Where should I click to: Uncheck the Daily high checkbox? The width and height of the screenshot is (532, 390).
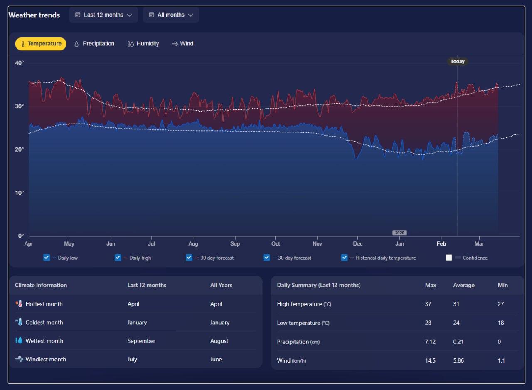(x=118, y=258)
